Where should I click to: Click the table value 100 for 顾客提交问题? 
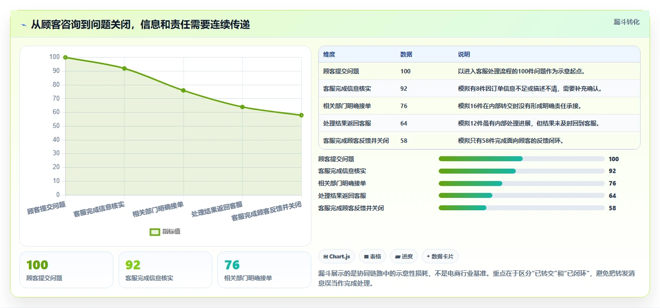405,71
